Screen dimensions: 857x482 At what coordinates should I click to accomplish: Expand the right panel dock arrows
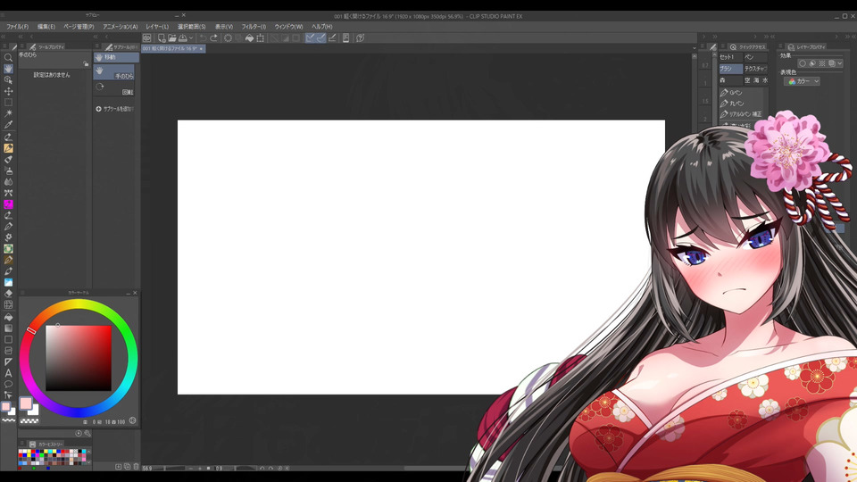[771, 37]
